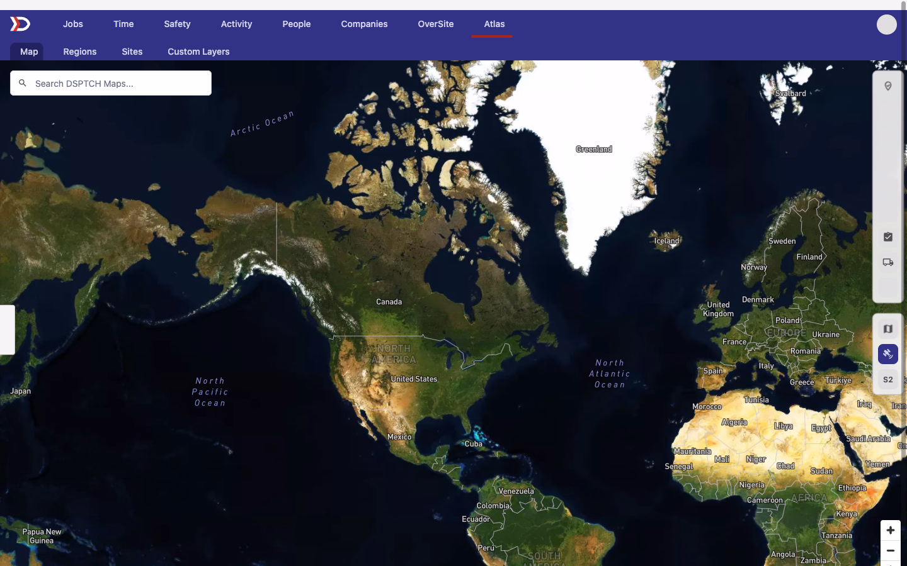Click the Iceland map label
The height and width of the screenshot is (566, 907).
666,241
